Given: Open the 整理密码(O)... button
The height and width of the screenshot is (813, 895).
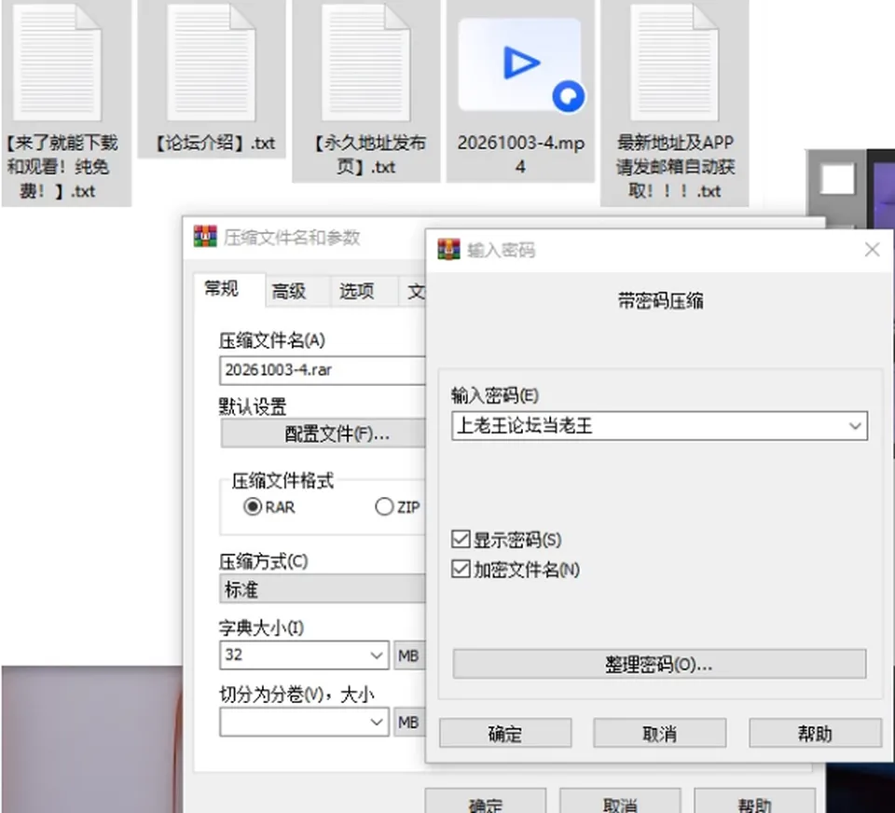Looking at the screenshot, I should point(659,664).
